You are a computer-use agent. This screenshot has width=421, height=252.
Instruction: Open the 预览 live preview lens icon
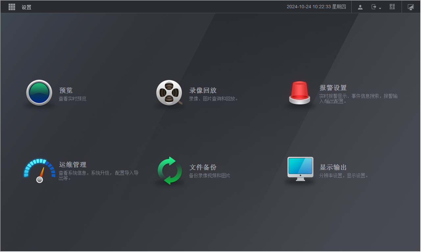[x=39, y=93]
